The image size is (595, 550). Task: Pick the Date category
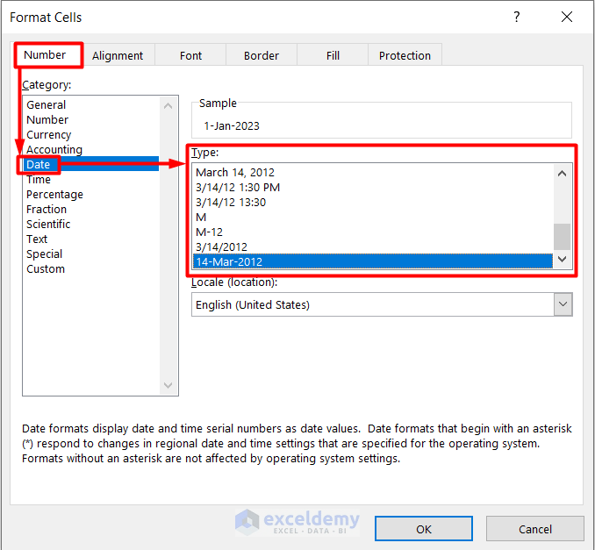coord(91,164)
